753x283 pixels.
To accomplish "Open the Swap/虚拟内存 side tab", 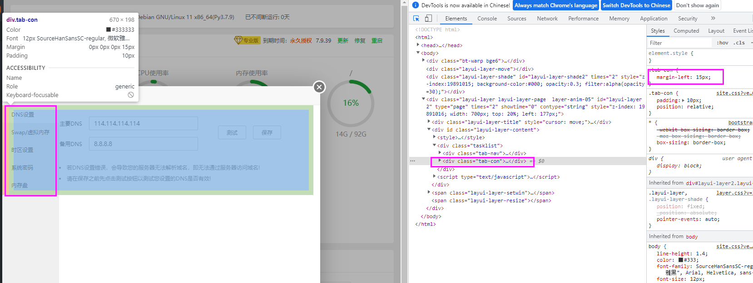I will pyautogui.click(x=30, y=132).
